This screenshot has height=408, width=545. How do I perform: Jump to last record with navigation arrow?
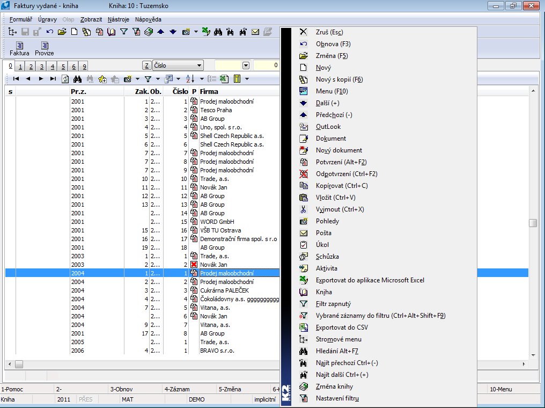[53, 79]
